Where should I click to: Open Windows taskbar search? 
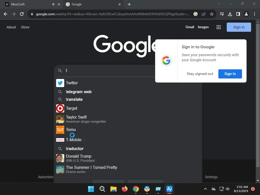point(102,189)
